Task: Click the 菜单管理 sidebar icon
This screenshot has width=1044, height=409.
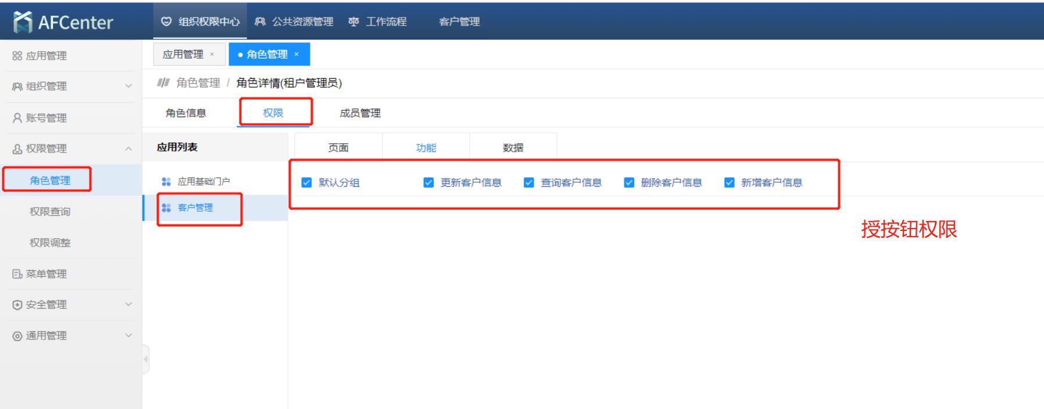Action: pos(17,274)
